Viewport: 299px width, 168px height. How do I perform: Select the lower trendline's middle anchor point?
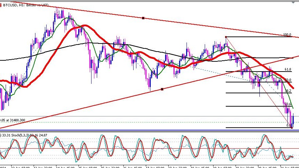162,89
